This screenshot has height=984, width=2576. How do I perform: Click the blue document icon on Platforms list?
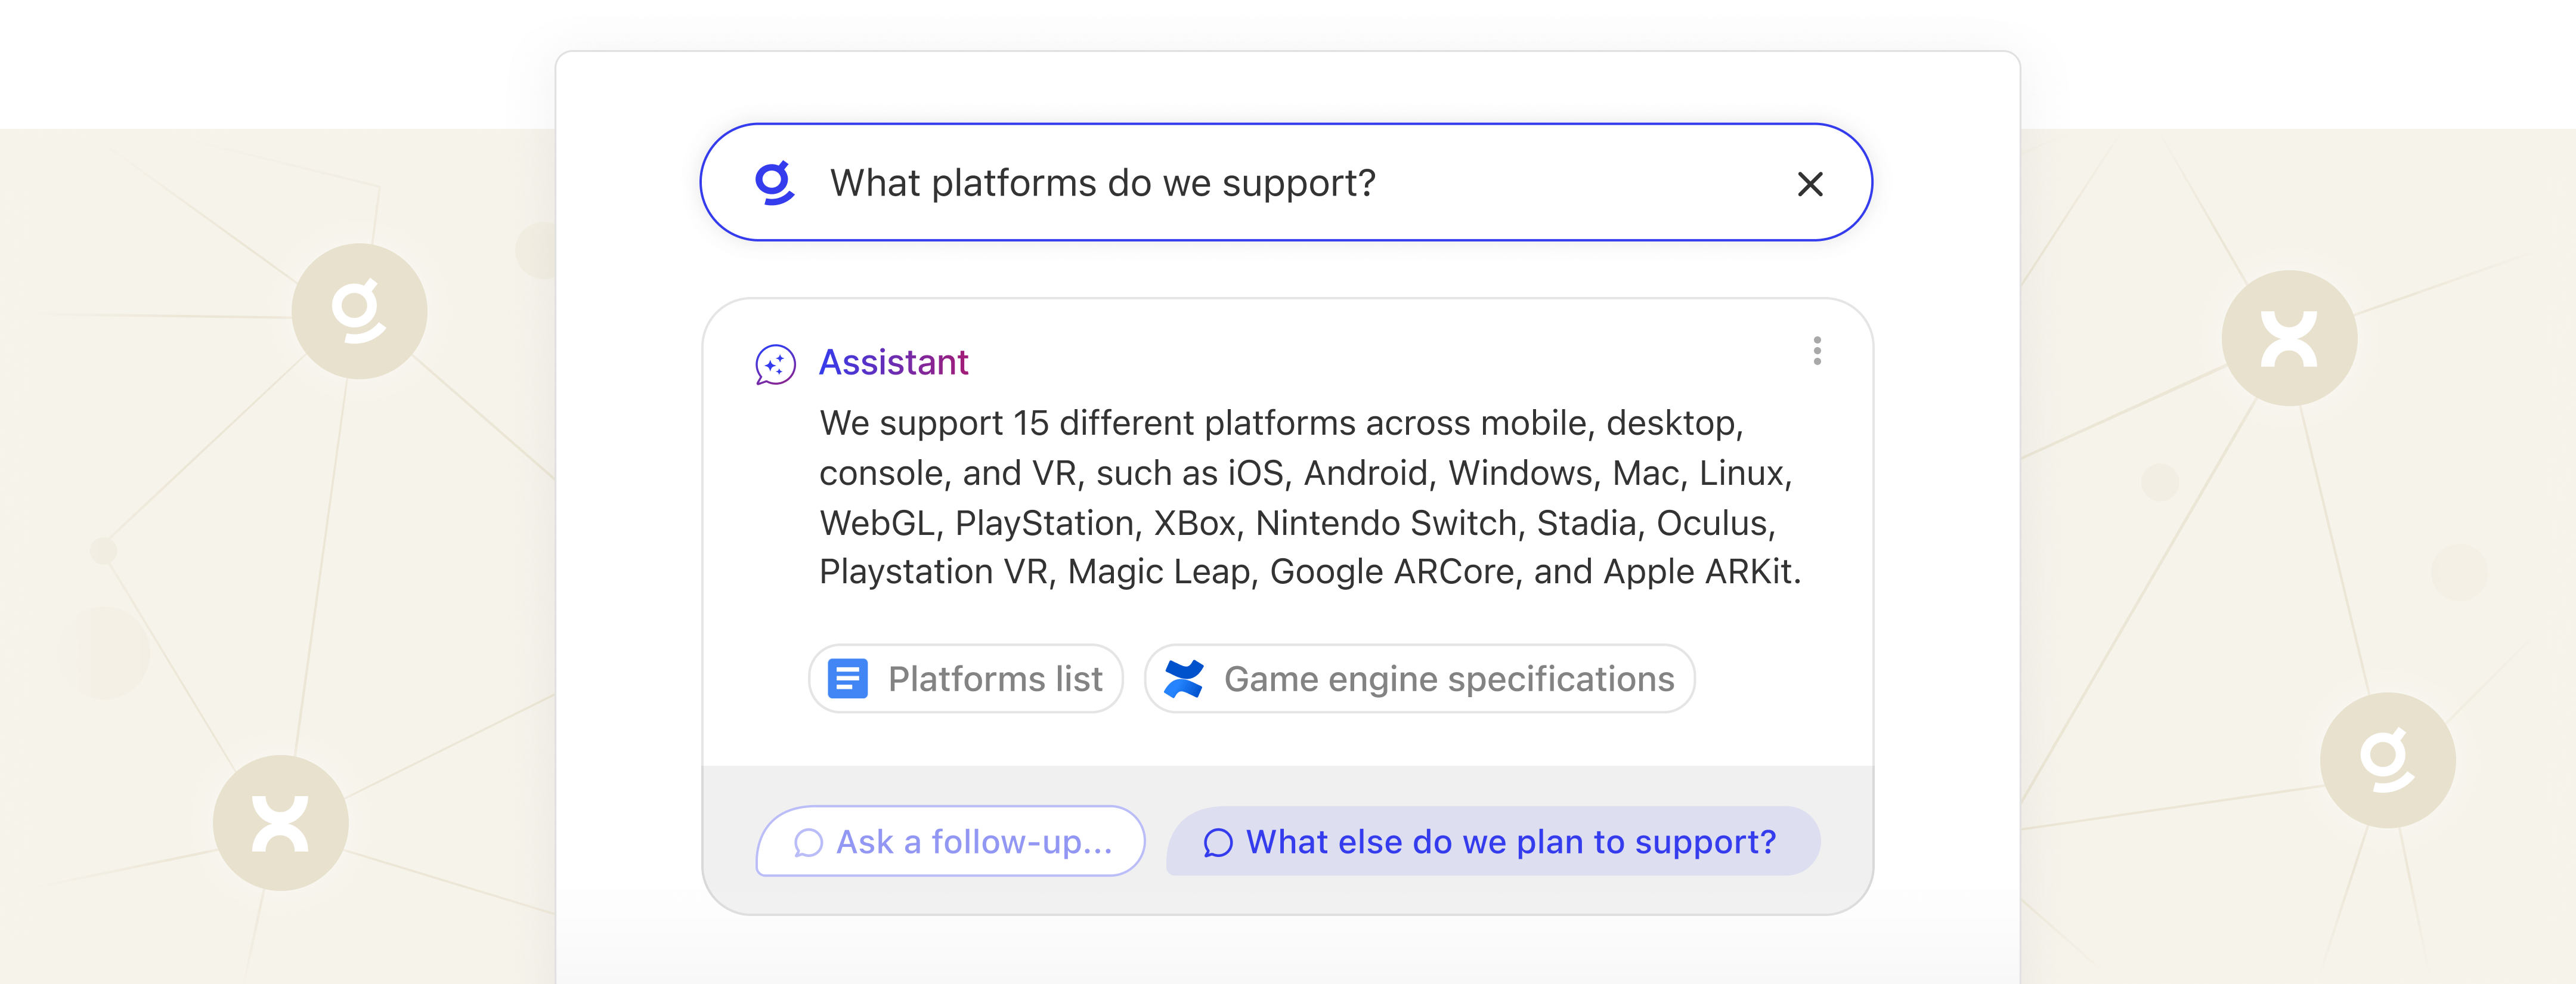(x=847, y=679)
